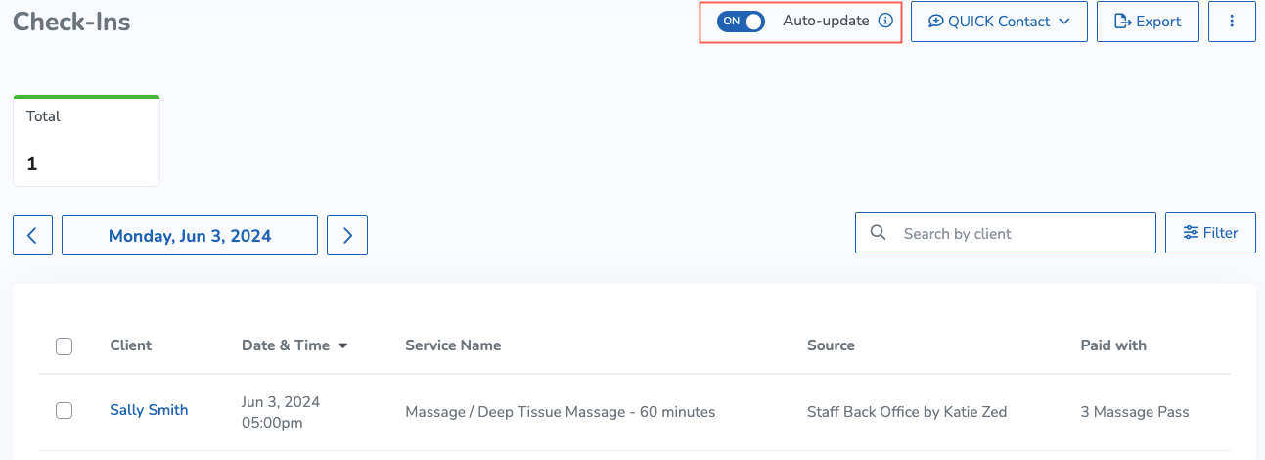
Task: Go to previous day with left arrow
Action: pyautogui.click(x=32, y=236)
